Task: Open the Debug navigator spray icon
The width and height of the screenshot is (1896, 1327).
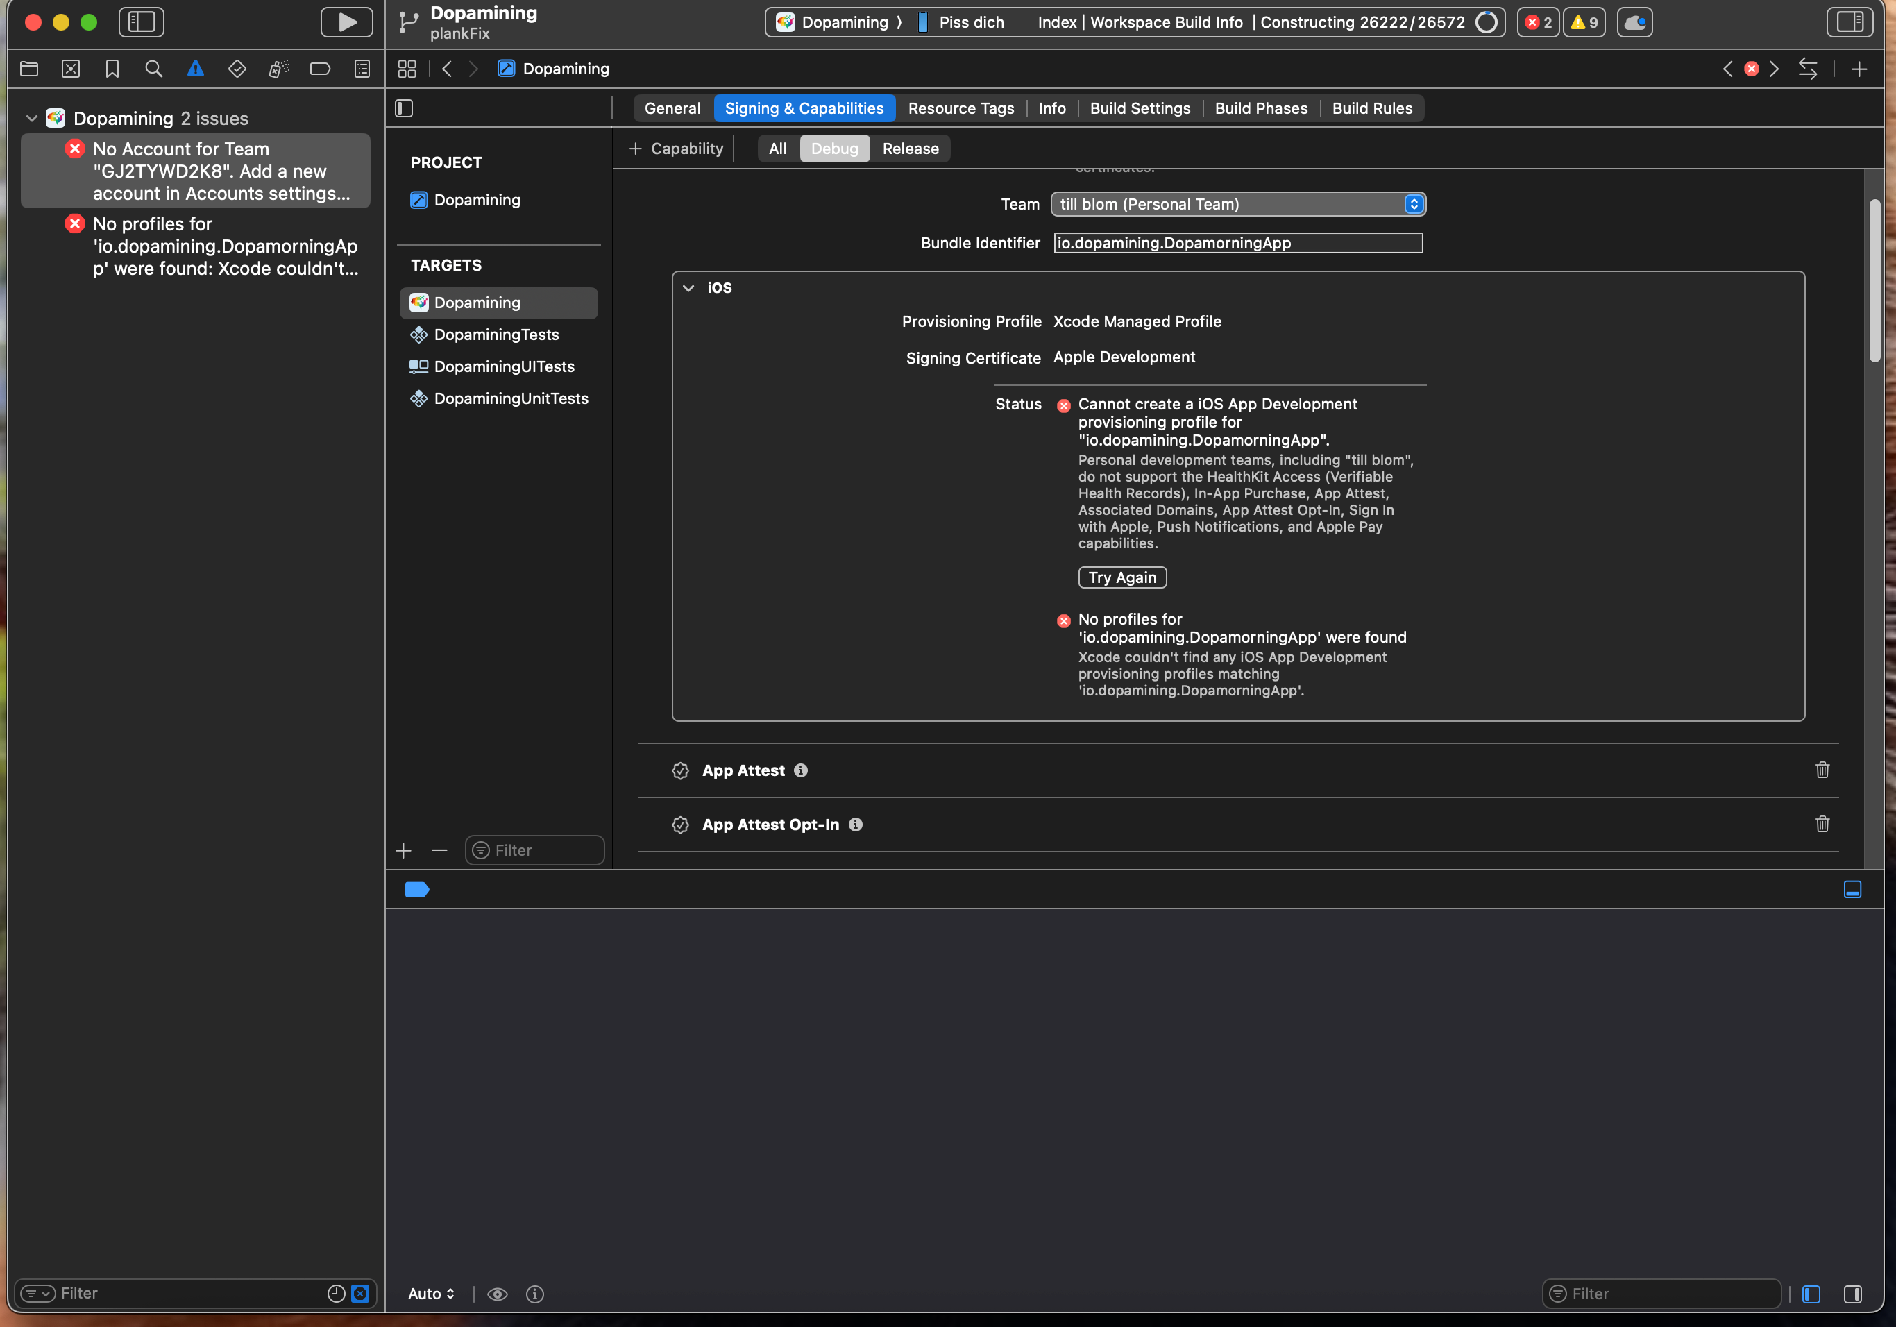Action: coord(279,69)
